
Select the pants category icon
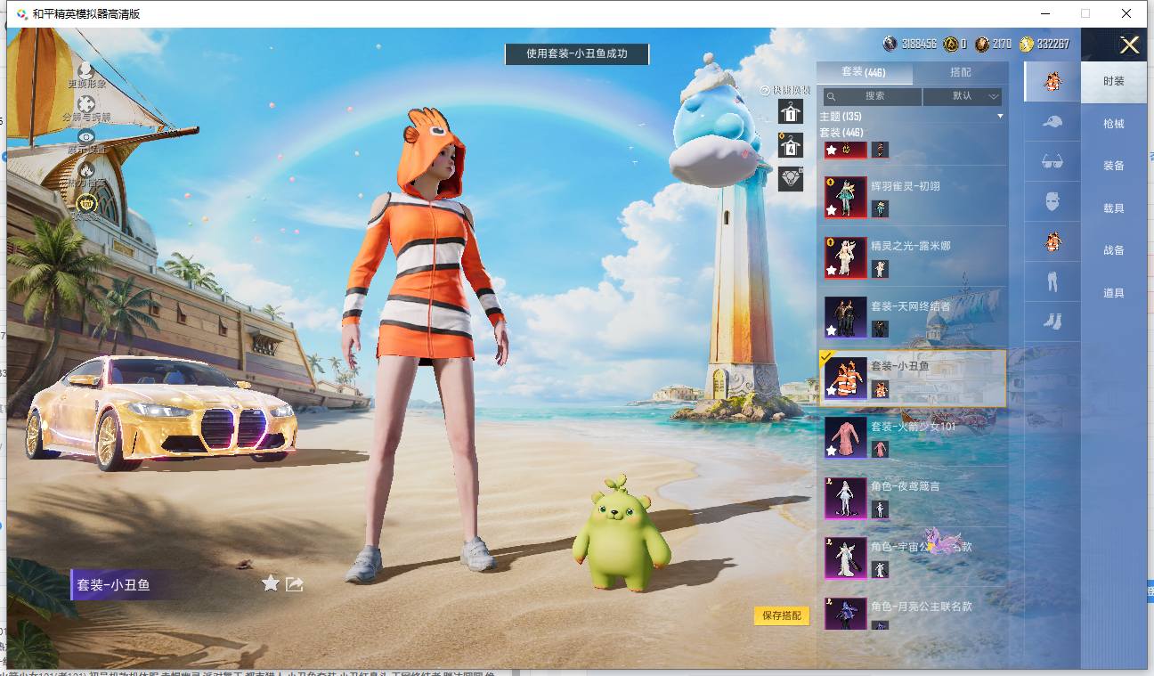pos(1052,282)
